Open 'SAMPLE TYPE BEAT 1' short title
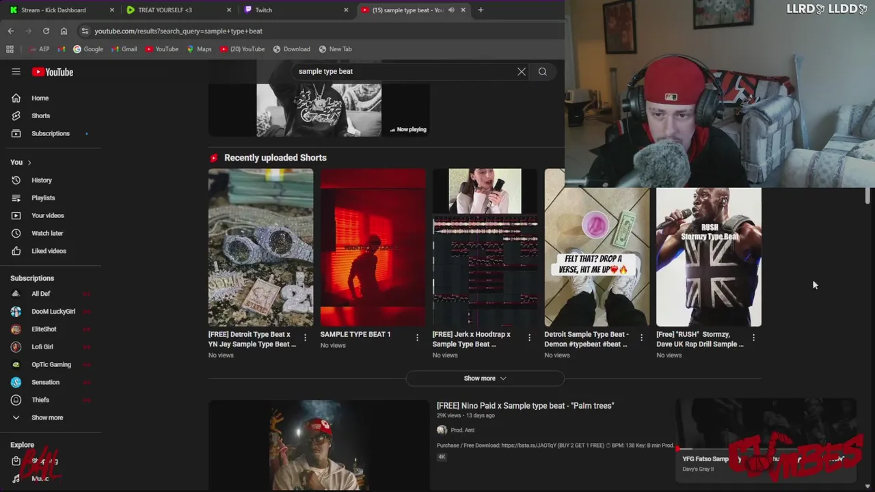This screenshot has width=875, height=492. pos(355,334)
